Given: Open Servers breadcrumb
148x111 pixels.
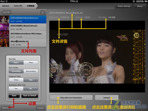Looking at the screenshot, I should pos(6,6).
